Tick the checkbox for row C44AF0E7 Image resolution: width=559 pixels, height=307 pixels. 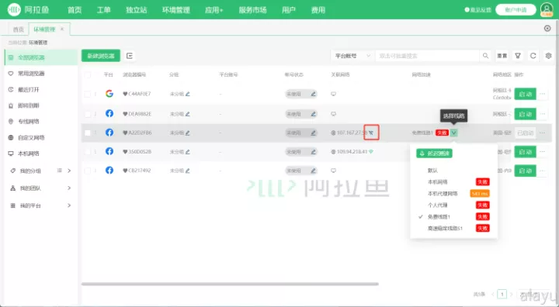tap(87, 94)
